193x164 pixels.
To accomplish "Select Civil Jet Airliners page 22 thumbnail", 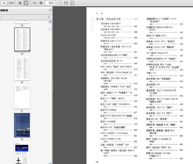I will tap(22, 125).
